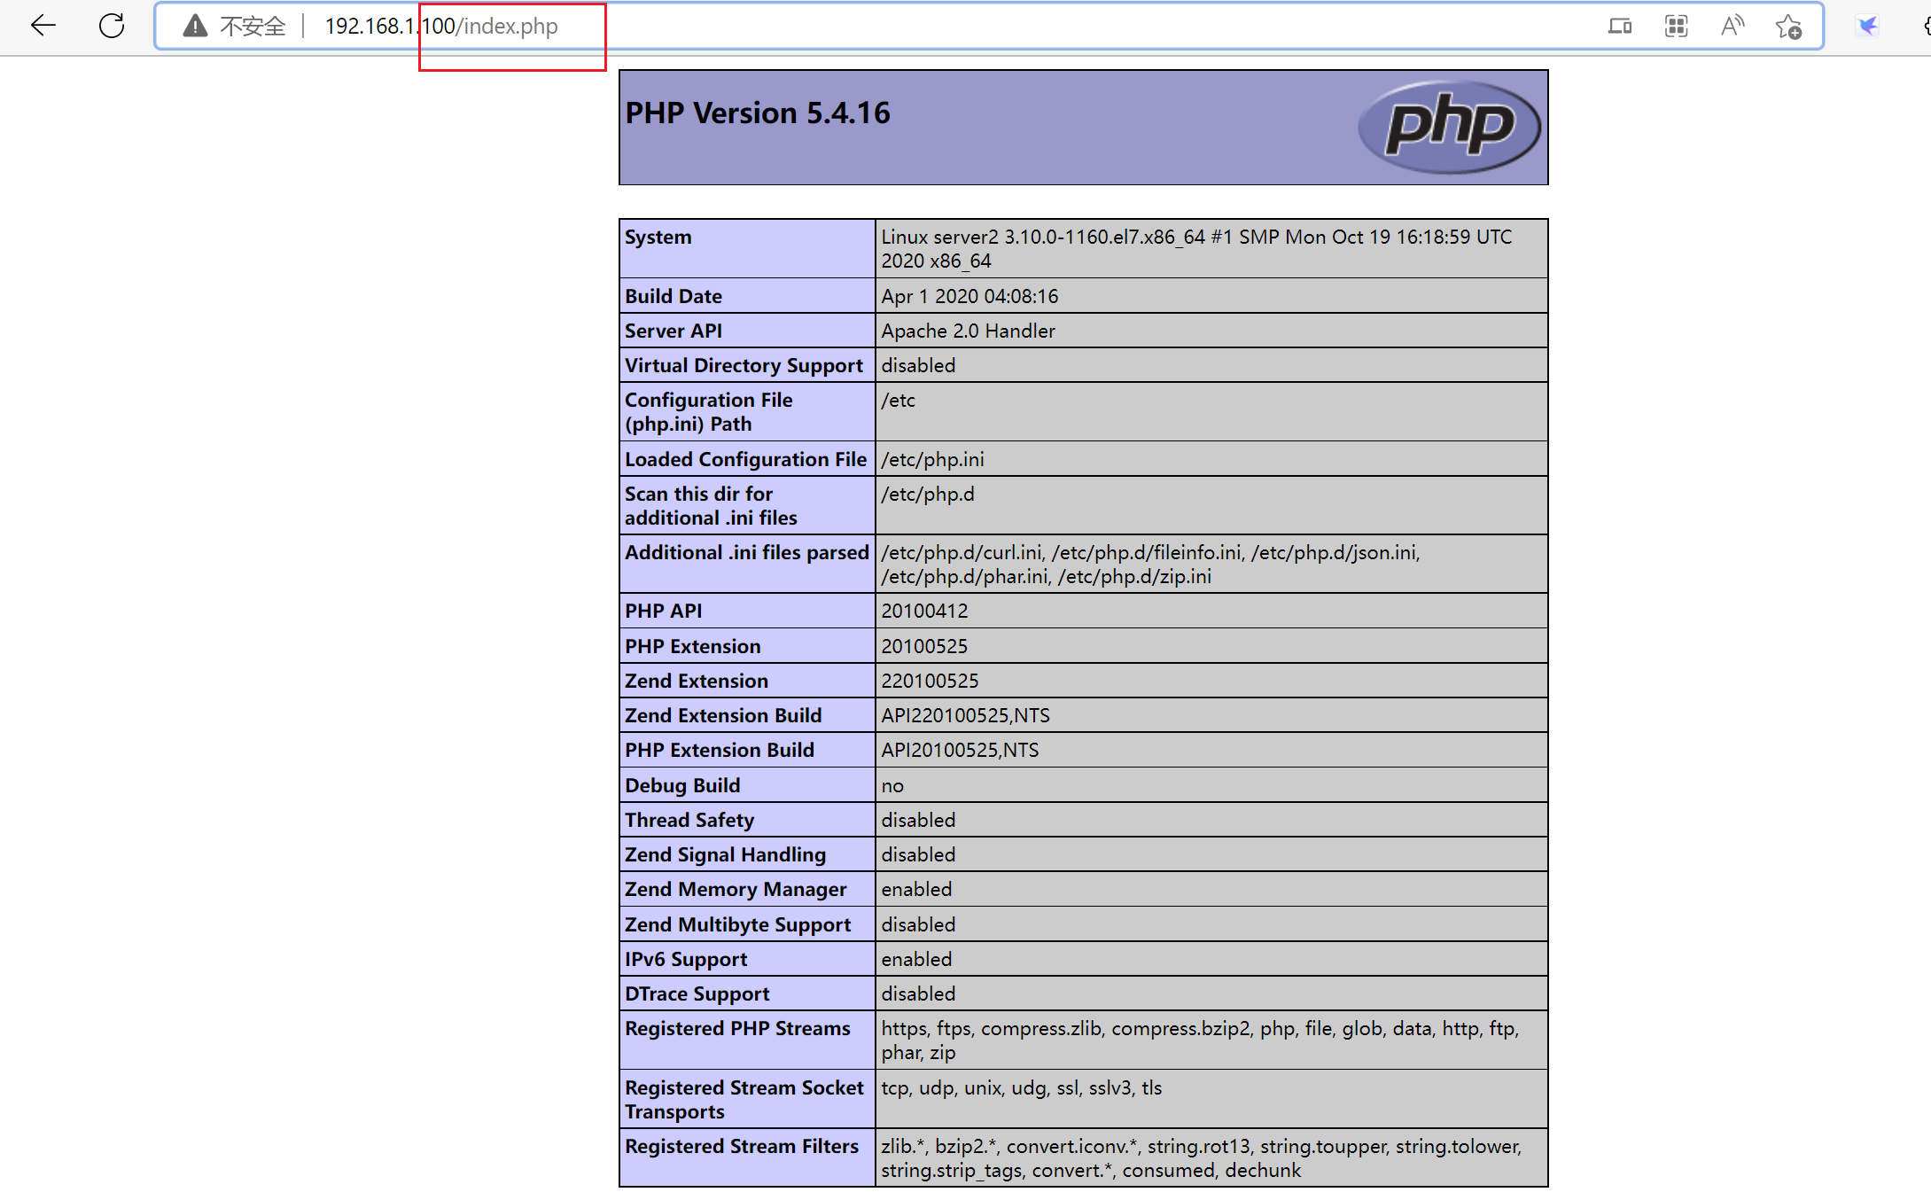The width and height of the screenshot is (1931, 1200).
Task: Select 'API220100525,NTS' value
Action: coord(965,715)
